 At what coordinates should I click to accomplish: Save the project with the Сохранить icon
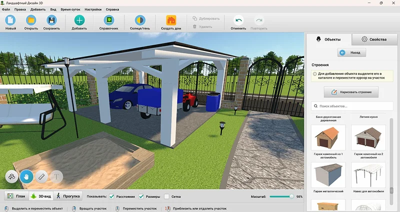51,20
